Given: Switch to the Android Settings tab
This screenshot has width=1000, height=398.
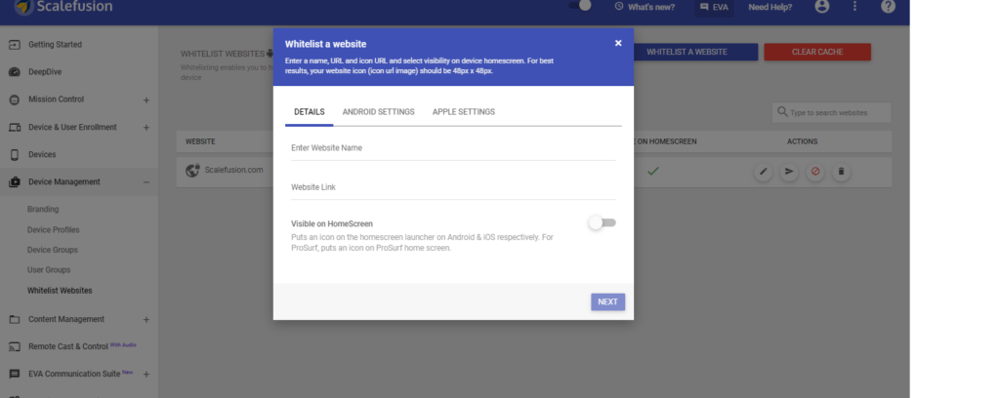Looking at the screenshot, I should 378,112.
